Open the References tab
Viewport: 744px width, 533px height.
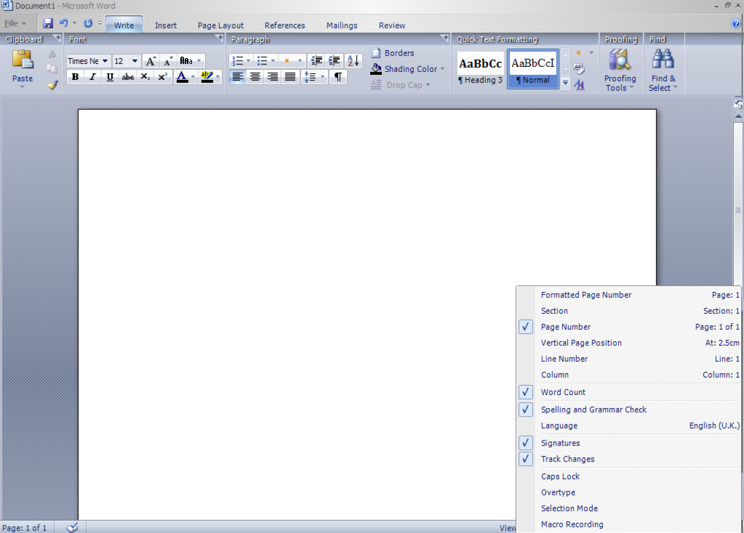coord(285,26)
